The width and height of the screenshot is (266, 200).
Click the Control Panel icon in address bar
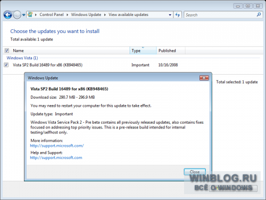(x=30, y=14)
